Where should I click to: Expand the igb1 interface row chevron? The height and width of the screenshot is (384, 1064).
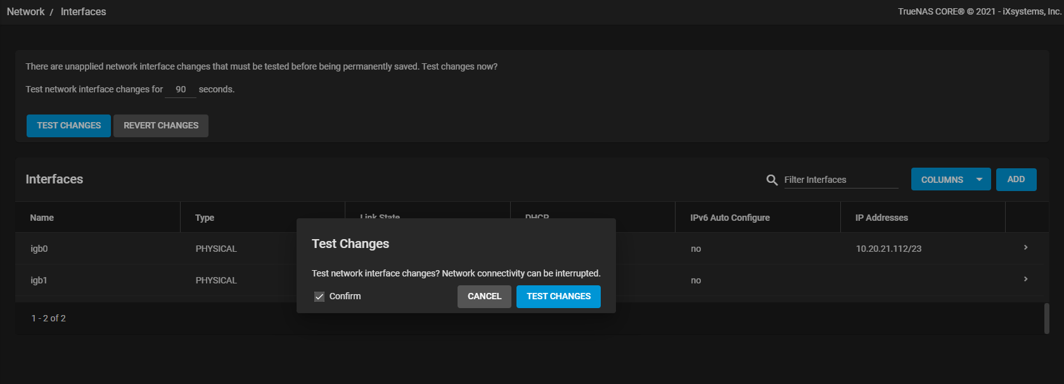[x=1025, y=279]
